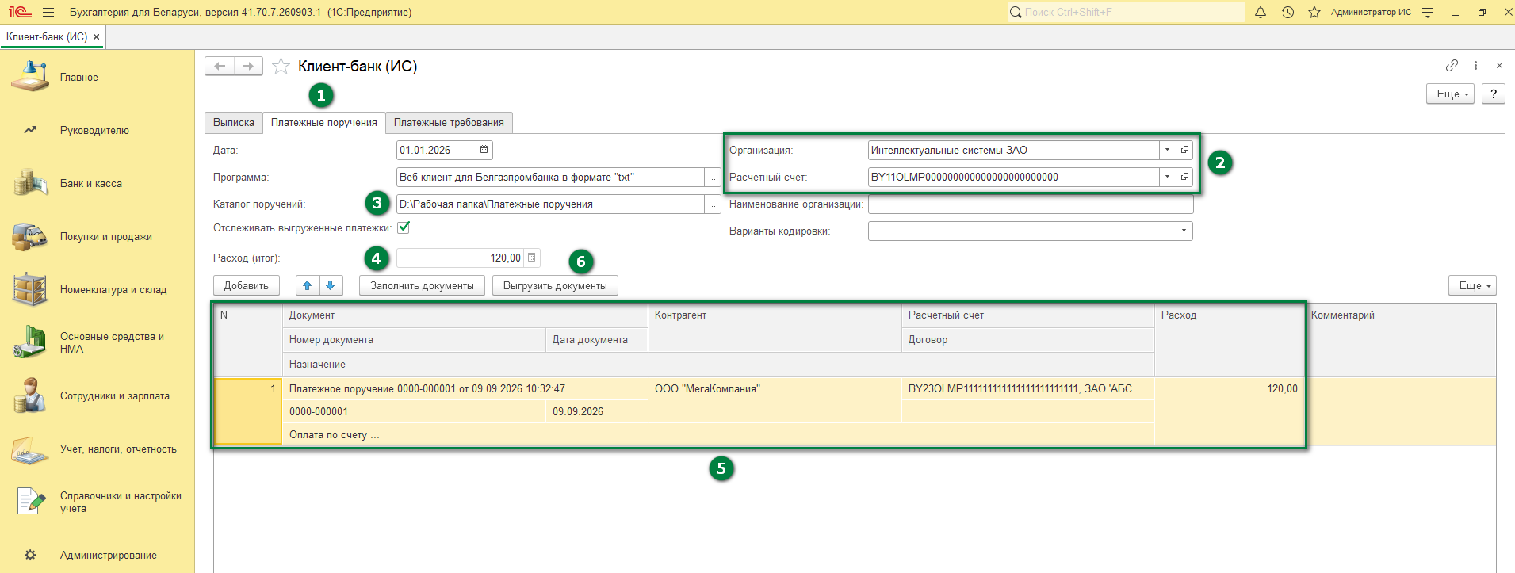Viewport: 1515px width, 573px height.
Task: Switch to Платежные требования tab
Action: 449,123
